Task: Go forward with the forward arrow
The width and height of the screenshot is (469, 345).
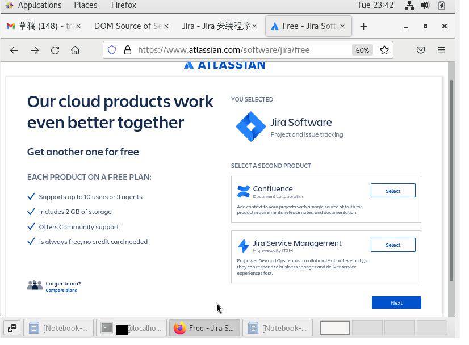Action: coord(35,51)
